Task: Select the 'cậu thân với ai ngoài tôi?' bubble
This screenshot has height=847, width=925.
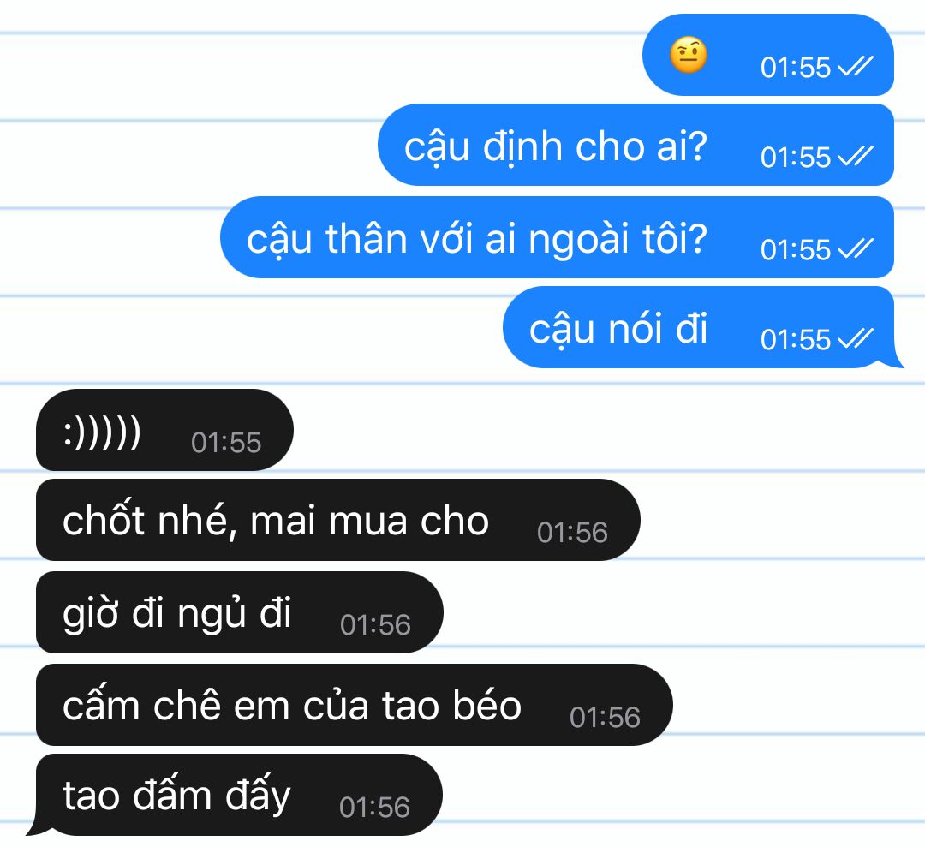Action: pyautogui.click(x=557, y=237)
